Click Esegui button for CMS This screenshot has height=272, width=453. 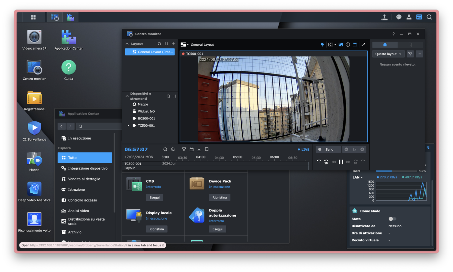154,197
